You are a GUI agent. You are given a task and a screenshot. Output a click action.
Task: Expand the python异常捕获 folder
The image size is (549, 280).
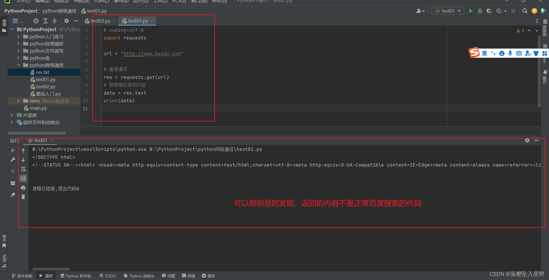click(18, 44)
